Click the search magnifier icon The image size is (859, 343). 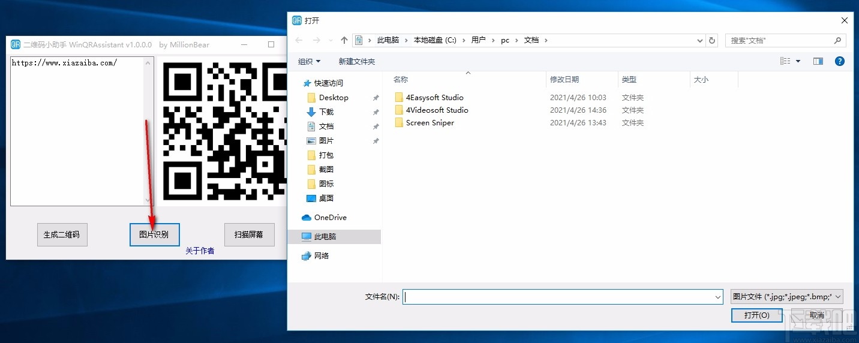(838, 40)
